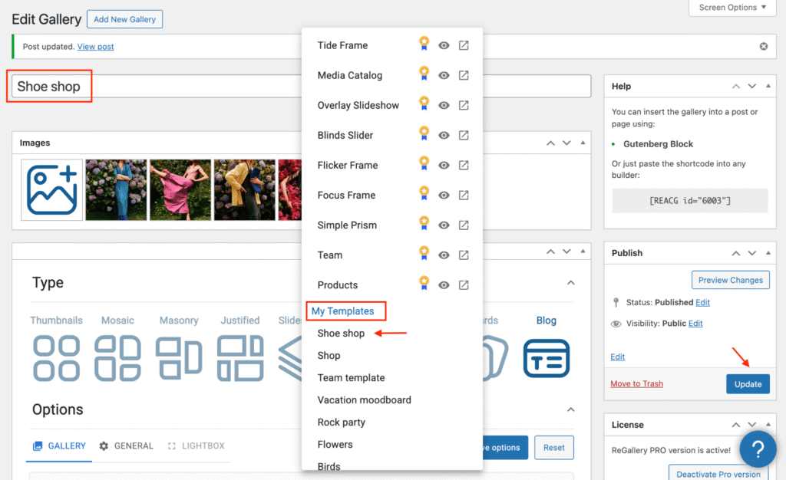786x480 pixels.
Task: Select Shoe shop from My Templates
Action: (341, 333)
